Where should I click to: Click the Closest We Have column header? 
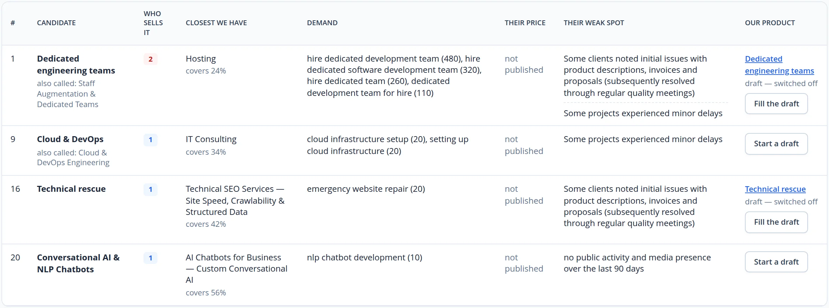(x=216, y=23)
